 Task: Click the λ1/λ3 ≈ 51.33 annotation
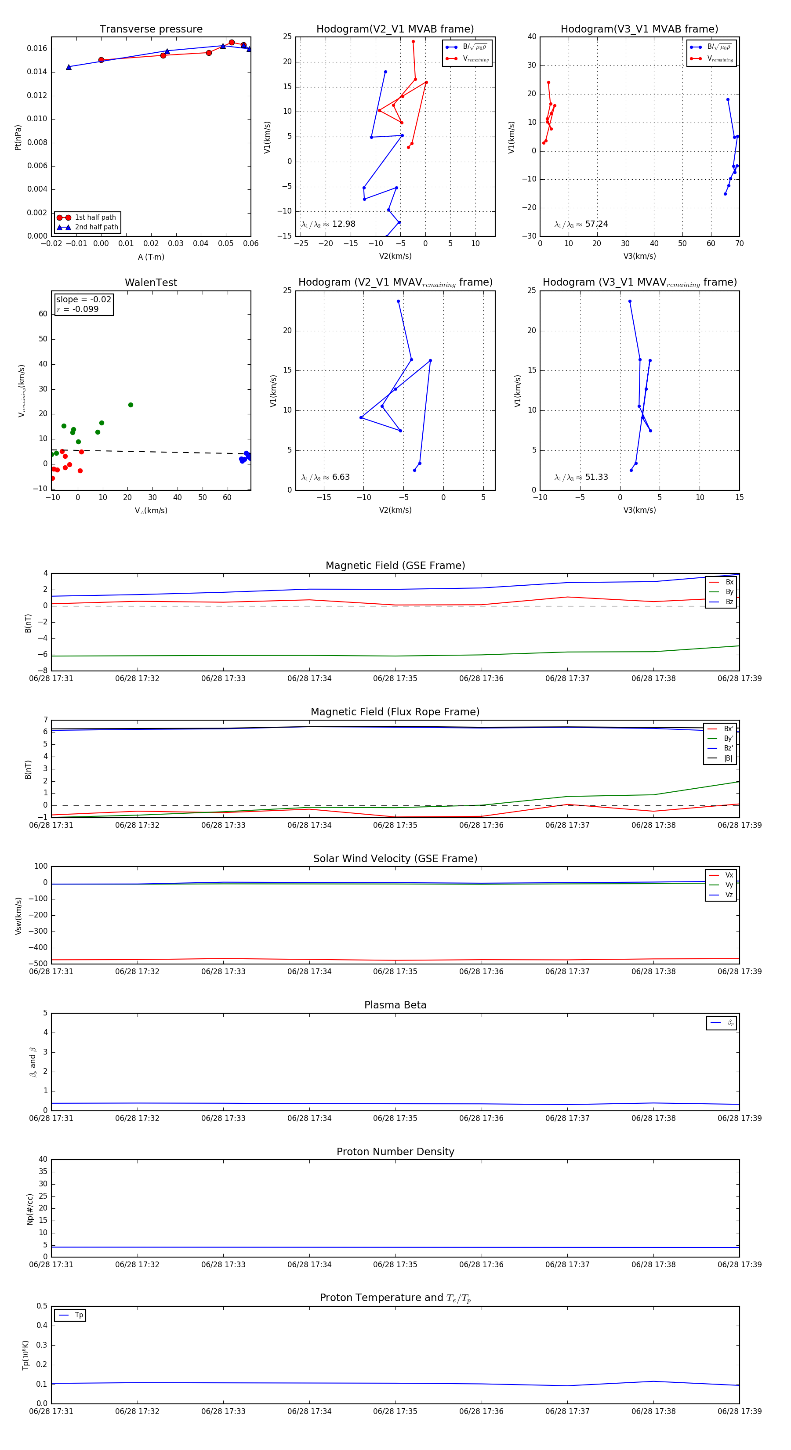pyautogui.click(x=581, y=477)
